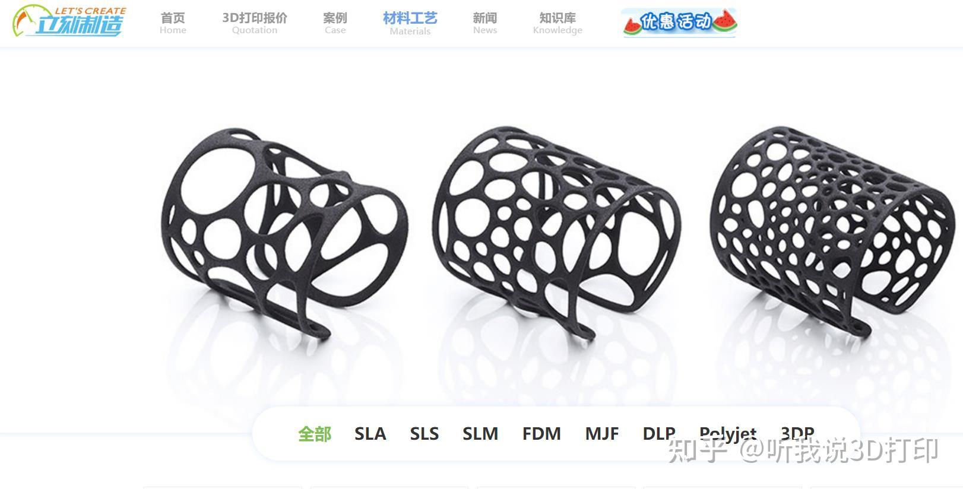Show FDM materials

coord(541,434)
